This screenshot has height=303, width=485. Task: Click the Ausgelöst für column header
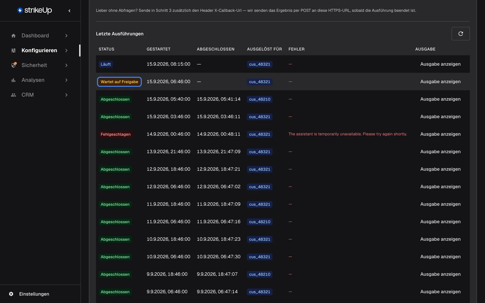point(264,49)
